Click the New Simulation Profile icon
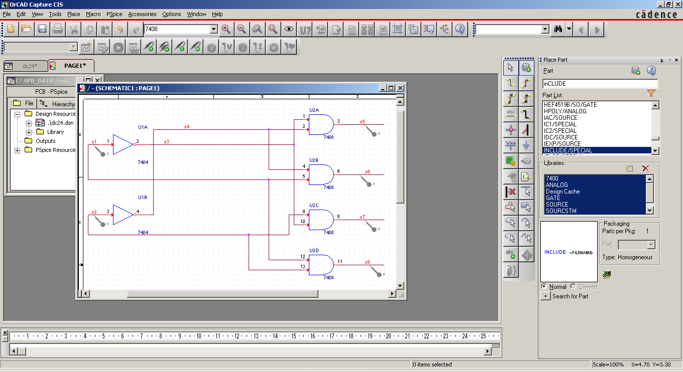Viewport: 683px width, 372px height. (x=86, y=48)
